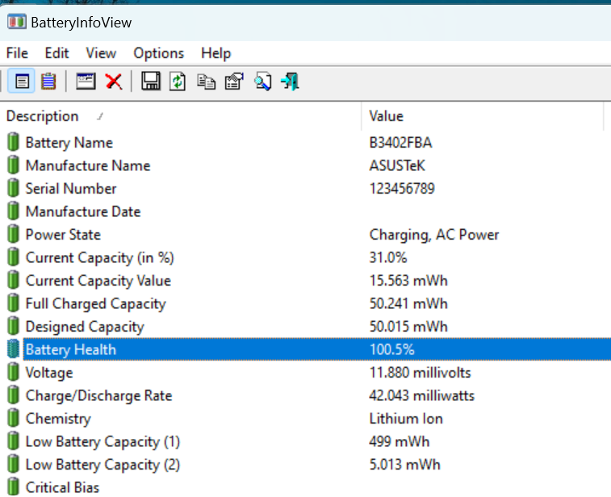611x497 pixels.
Task: Refresh battery info with the green arrows icon
Action: pyautogui.click(x=178, y=81)
